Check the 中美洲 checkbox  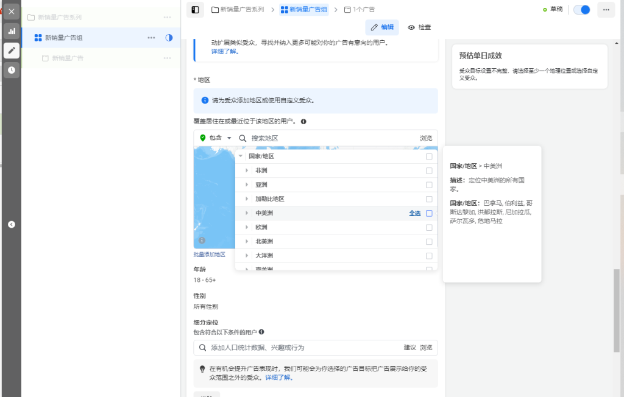(x=429, y=213)
